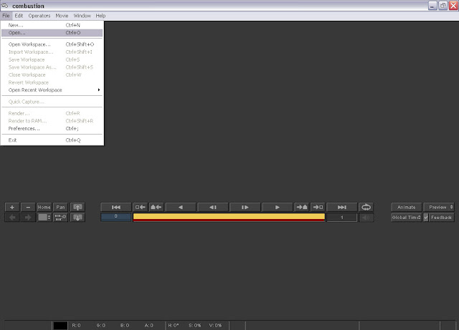Toggle the audio speaker button

366,218
